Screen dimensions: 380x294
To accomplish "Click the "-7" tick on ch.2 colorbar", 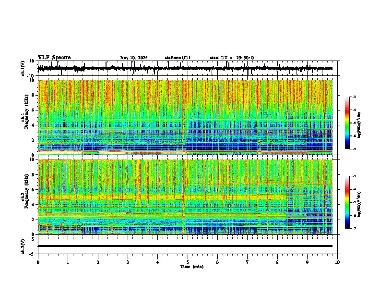I will pos(354,228).
